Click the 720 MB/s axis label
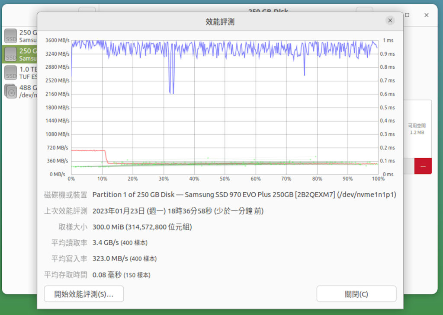 click(58, 148)
